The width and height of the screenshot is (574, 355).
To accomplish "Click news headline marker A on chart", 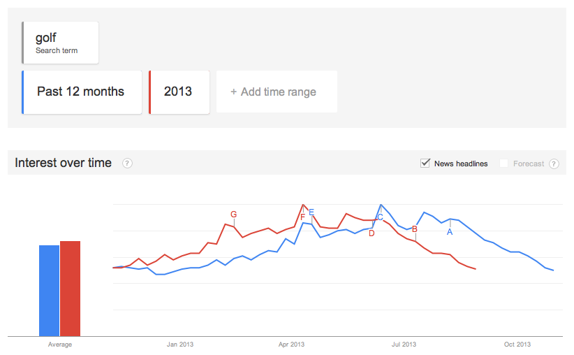I will [450, 231].
